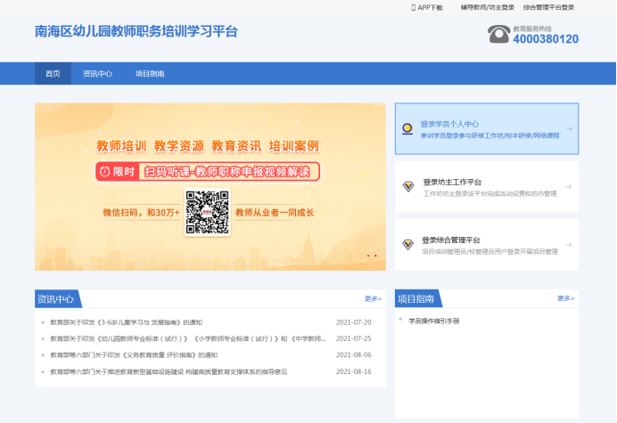Click arrow on 登录学员个人中心 card
Image resolution: width=617 pixels, height=423 pixels.
(x=569, y=129)
